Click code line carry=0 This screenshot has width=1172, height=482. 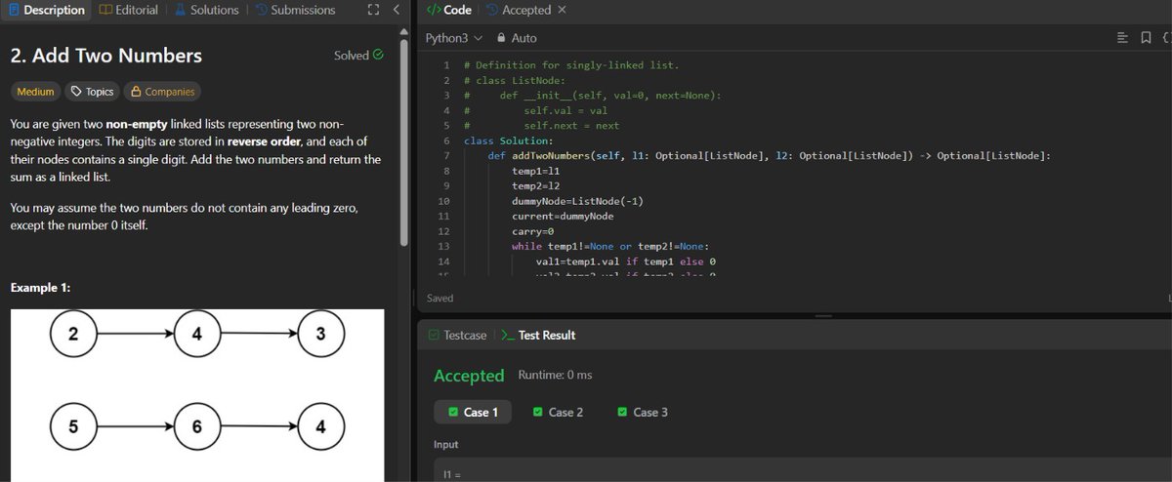click(533, 231)
